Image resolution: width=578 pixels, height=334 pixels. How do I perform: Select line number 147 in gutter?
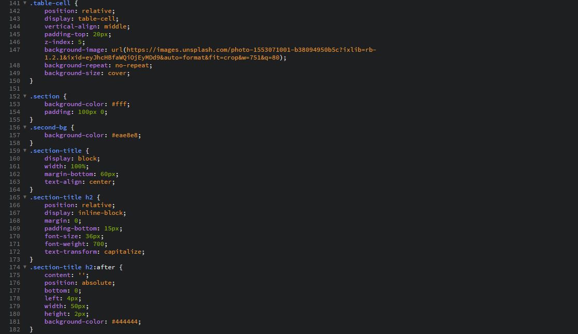click(x=15, y=50)
